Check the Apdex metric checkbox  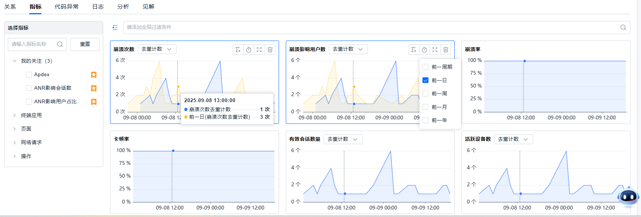coord(29,75)
